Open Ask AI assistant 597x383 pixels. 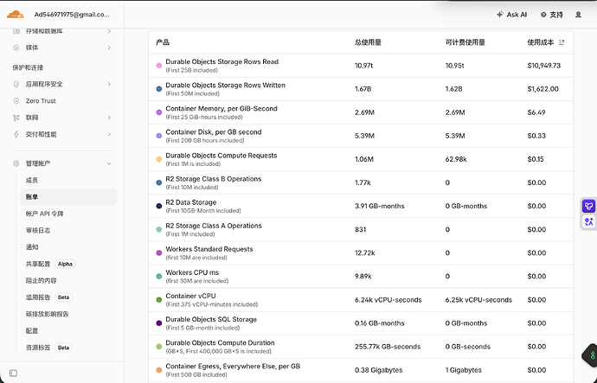click(x=511, y=15)
